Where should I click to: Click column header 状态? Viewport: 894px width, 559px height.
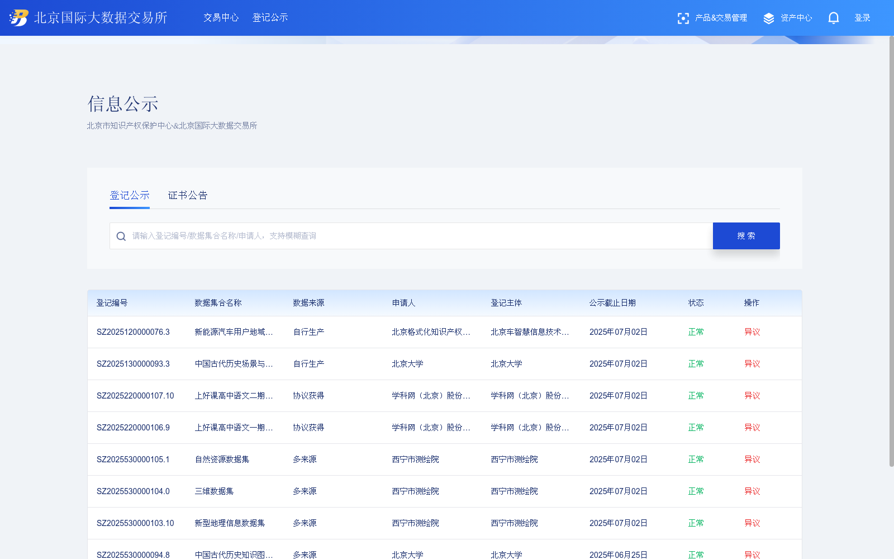696,303
